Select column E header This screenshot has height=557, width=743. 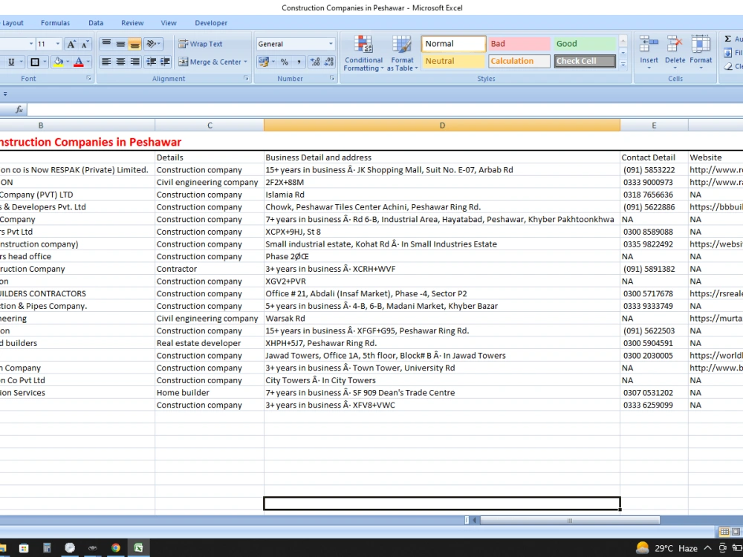[654, 126]
